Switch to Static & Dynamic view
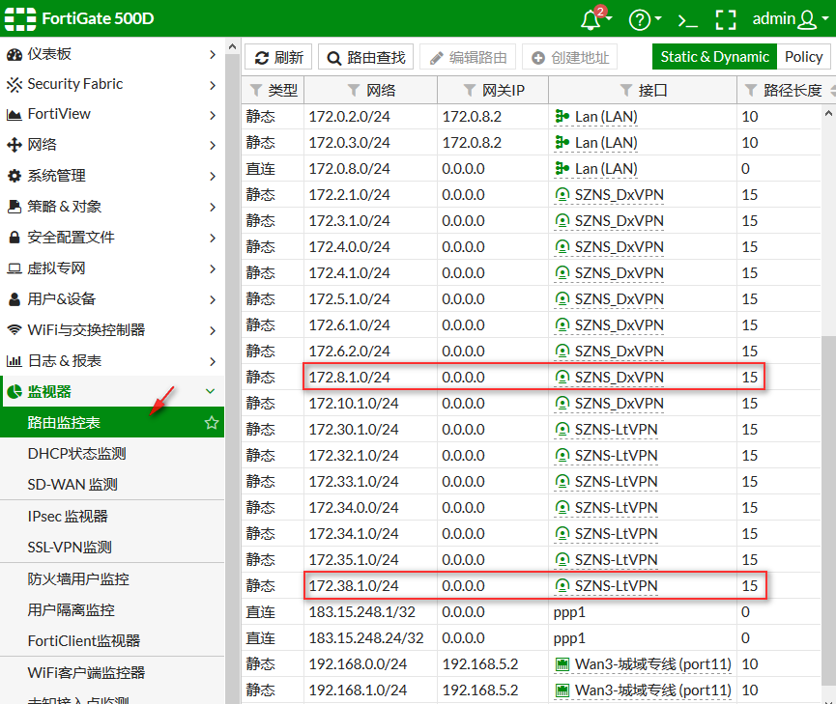The image size is (836, 704). coord(714,56)
